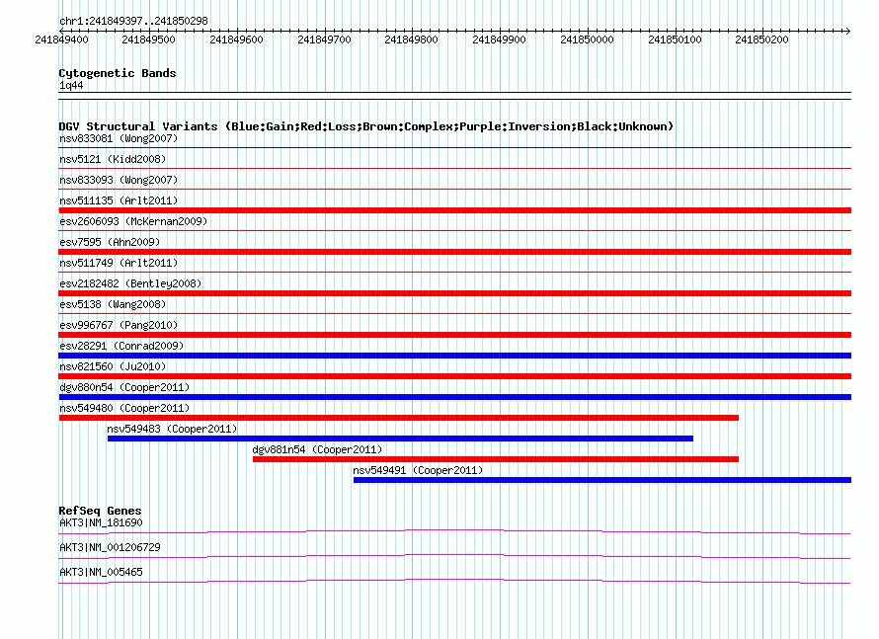Click the 241849700 ruler coordinate
This screenshot has height=639, width=879.
coord(325,40)
